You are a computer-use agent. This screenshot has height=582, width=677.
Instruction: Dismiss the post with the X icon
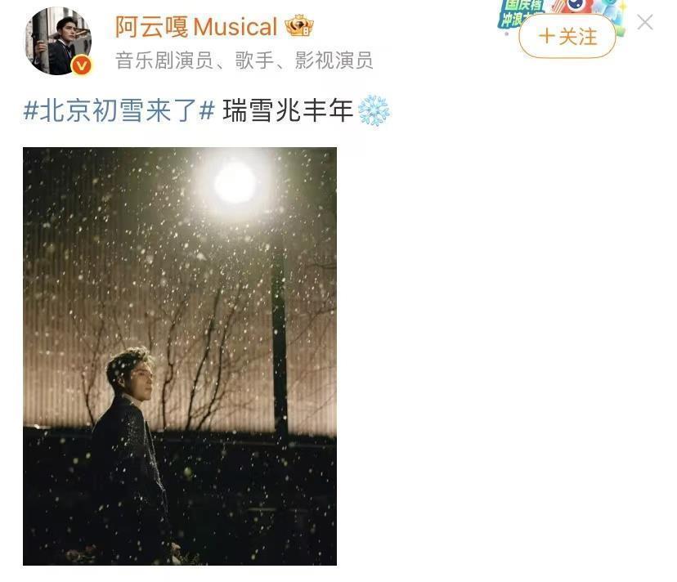pos(645,22)
